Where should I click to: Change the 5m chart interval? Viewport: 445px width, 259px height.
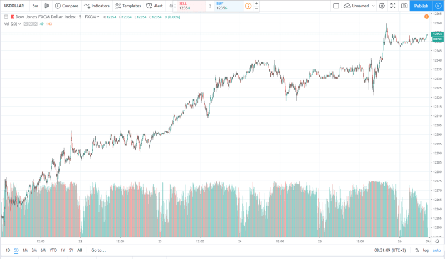[35, 6]
